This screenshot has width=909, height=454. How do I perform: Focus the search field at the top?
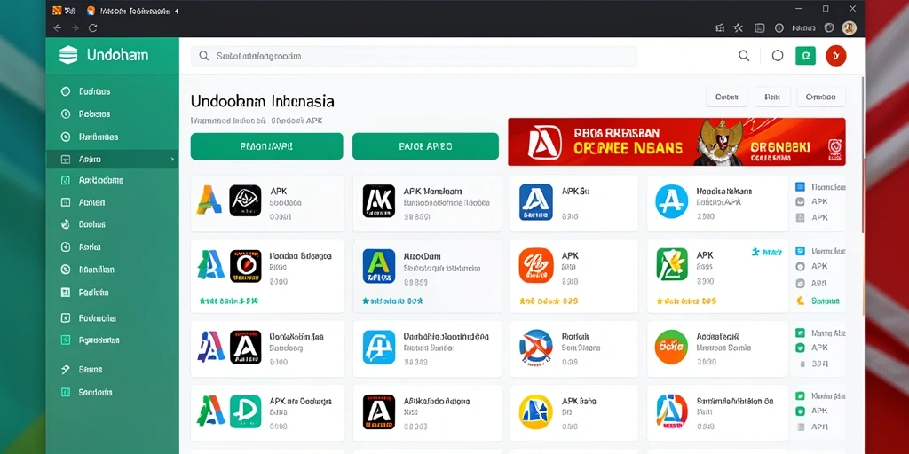[414, 56]
